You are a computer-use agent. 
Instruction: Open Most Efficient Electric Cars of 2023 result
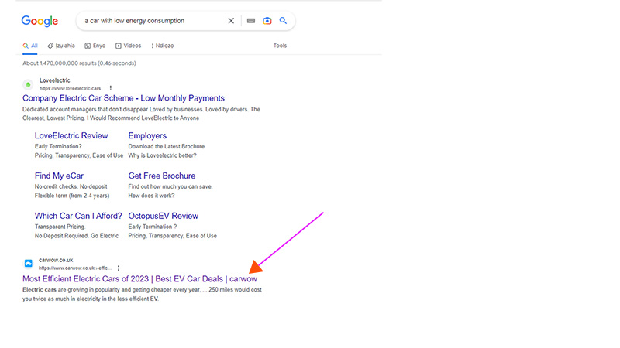139,279
